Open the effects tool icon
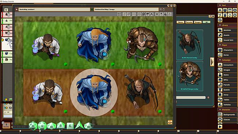The image size is (238, 134). [x=225, y=15]
